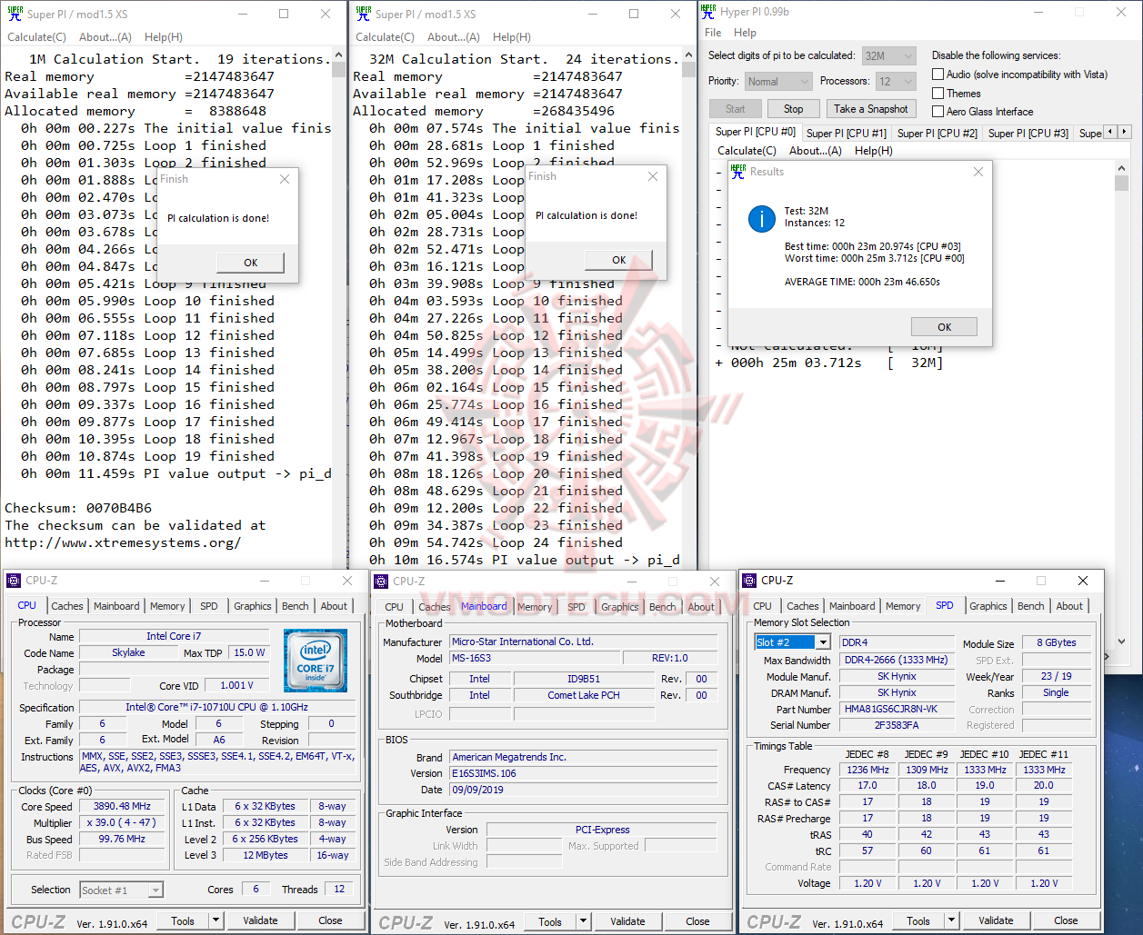This screenshot has width=1143, height=935.
Task: Click Close button in SPD CPU-Z window
Action: (x=1066, y=920)
